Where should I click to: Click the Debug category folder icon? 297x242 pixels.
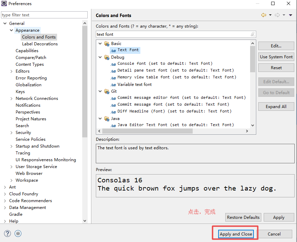[107, 57]
